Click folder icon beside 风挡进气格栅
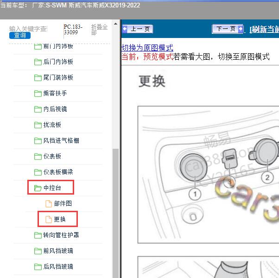 (x=38, y=141)
